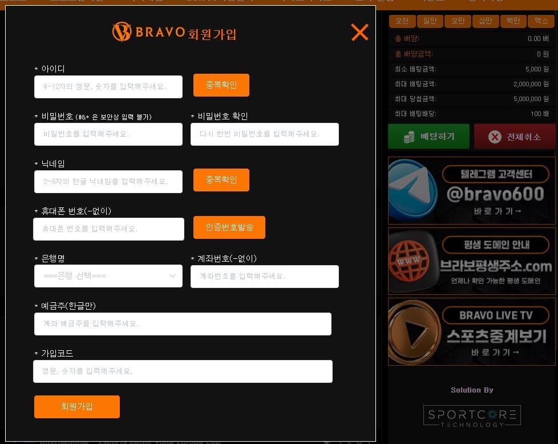Screen dimensions: 558x444
Task: Select the 일만 bet amount button
Action: coord(430,21)
